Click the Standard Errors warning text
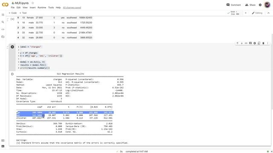 [72, 143]
